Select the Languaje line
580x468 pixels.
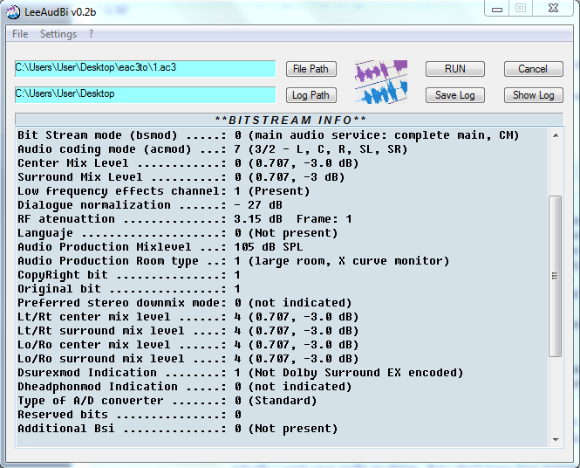click(178, 233)
